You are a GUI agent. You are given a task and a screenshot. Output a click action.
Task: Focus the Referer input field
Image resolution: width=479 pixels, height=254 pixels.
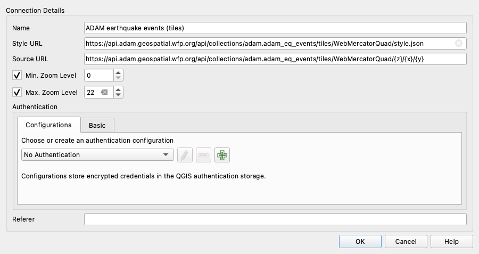275,219
